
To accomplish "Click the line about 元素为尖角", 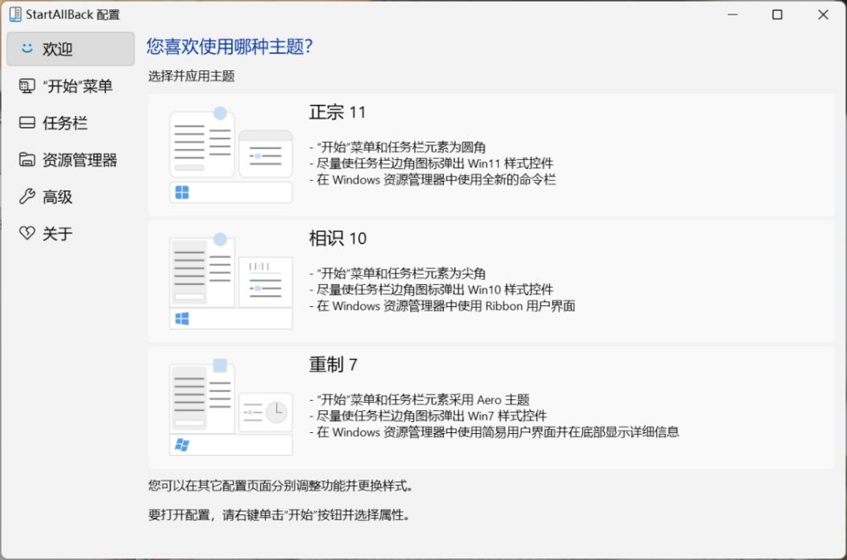I will [x=397, y=273].
